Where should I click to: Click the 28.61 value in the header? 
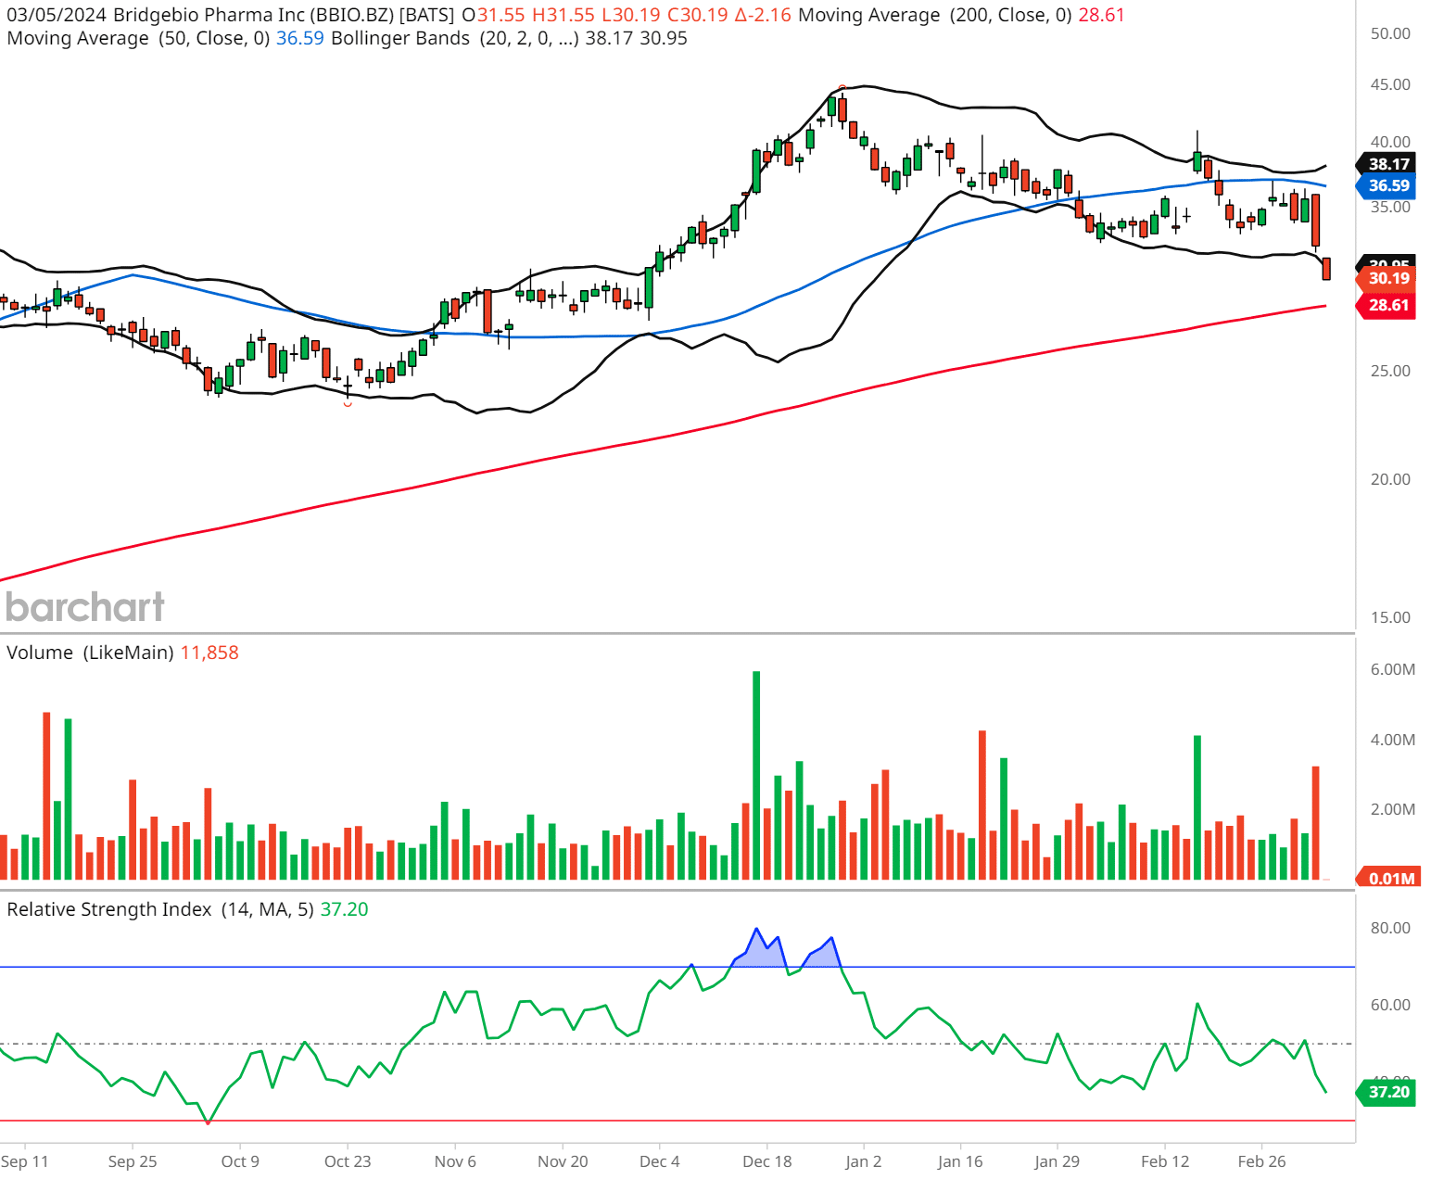click(x=1101, y=15)
